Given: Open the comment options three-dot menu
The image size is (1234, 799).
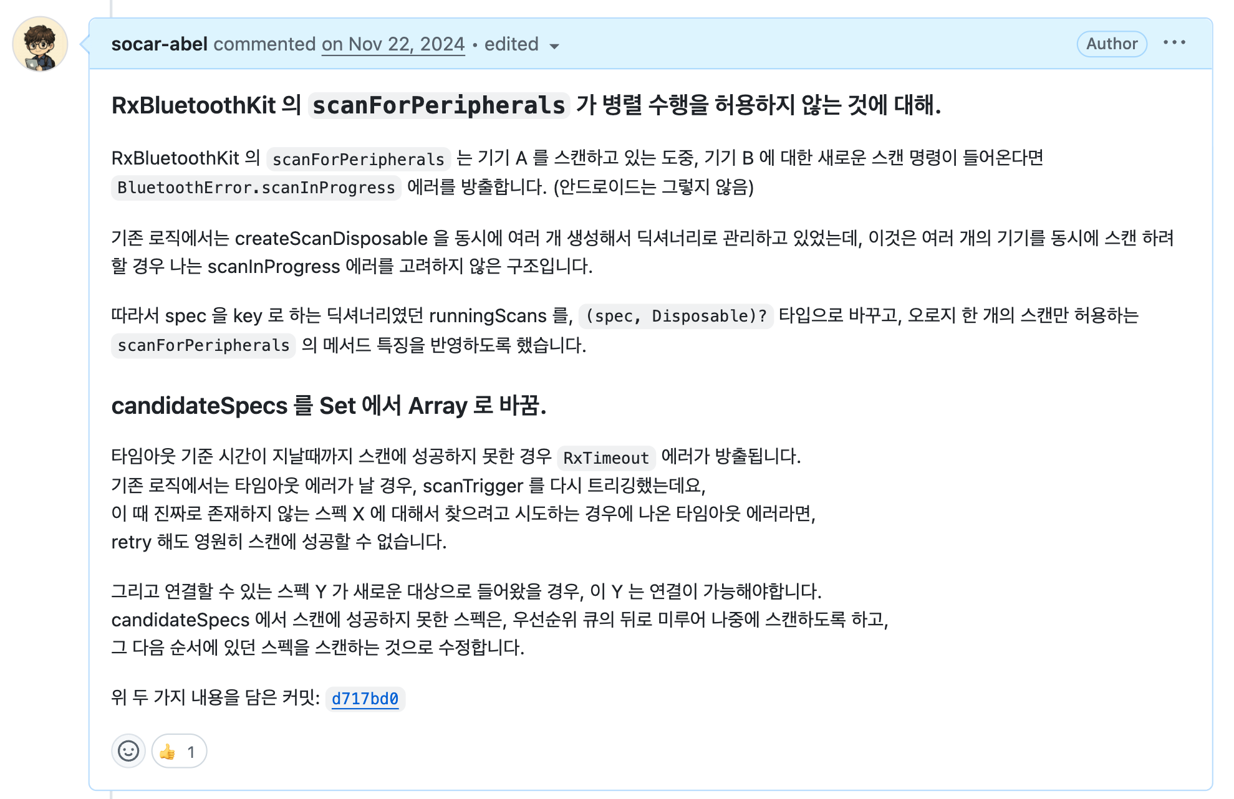Looking at the screenshot, I should [x=1174, y=43].
